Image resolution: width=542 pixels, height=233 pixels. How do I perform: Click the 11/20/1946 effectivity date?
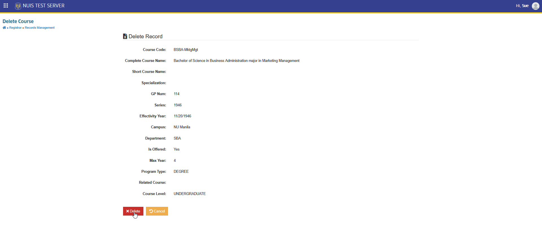pos(182,116)
